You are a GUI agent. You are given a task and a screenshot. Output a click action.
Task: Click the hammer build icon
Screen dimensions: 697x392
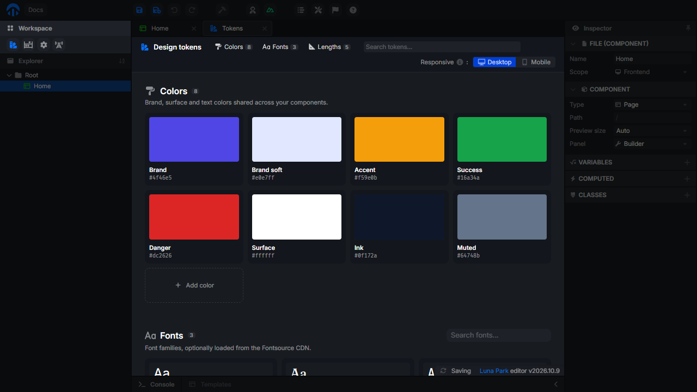[x=222, y=10]
